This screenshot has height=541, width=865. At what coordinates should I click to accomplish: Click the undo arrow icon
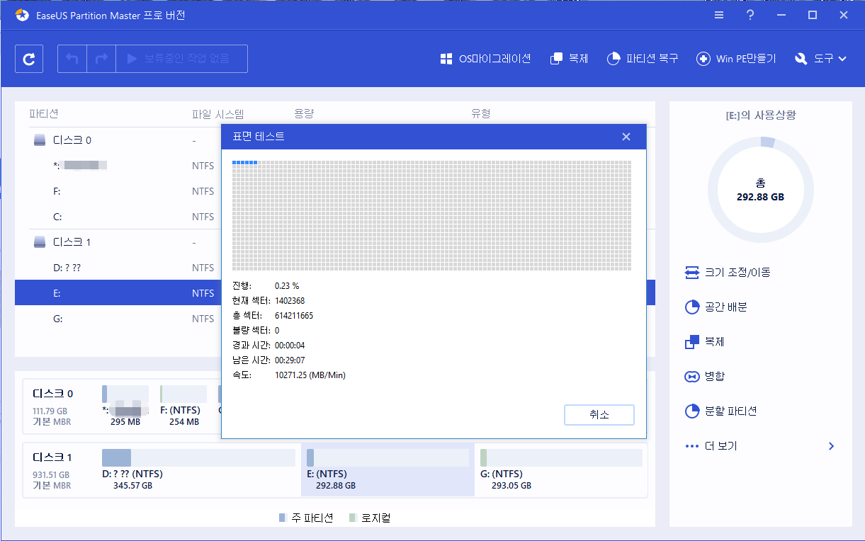coord(72,58)
